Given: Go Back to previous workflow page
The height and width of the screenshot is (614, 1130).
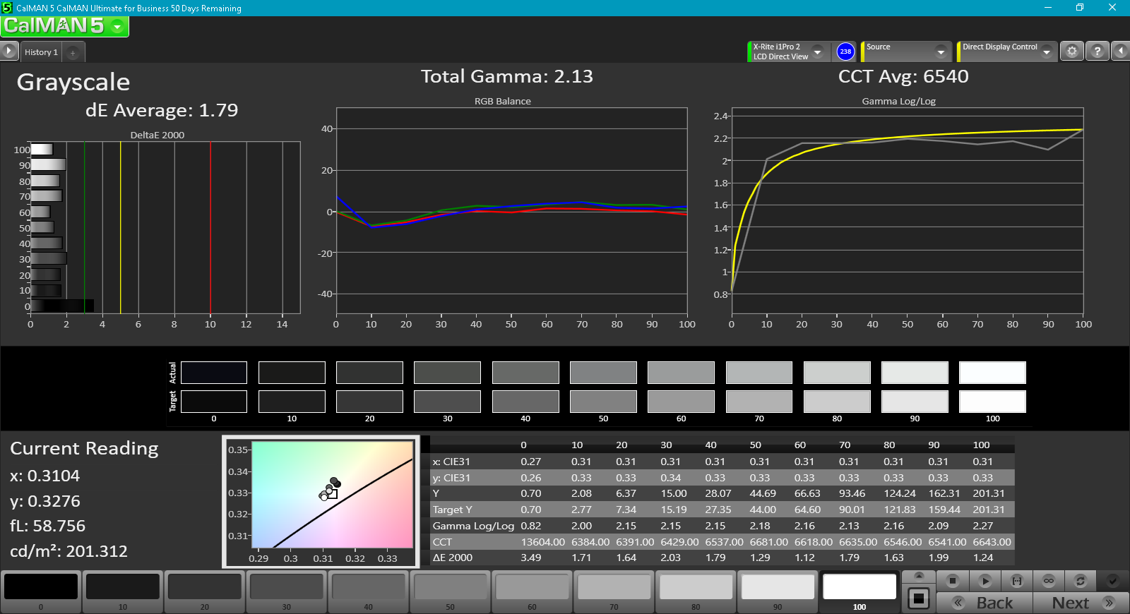Looking at the screenshot, I should tap(985, 603).
